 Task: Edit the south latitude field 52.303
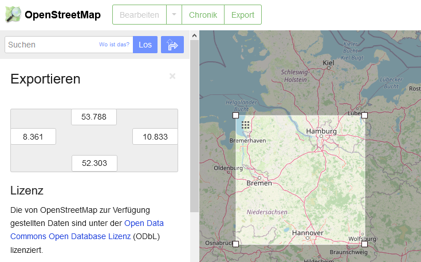tap(95, 163)
